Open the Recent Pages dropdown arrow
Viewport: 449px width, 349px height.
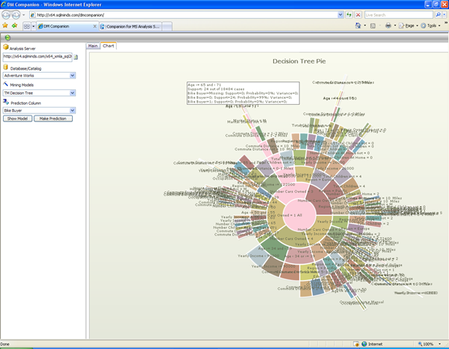pyautogui.click(x=24, y=15)
